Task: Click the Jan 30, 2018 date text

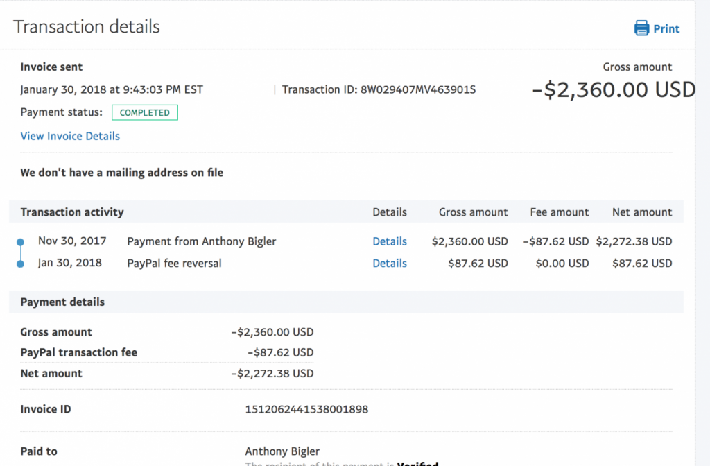Action: click(70, 263)
